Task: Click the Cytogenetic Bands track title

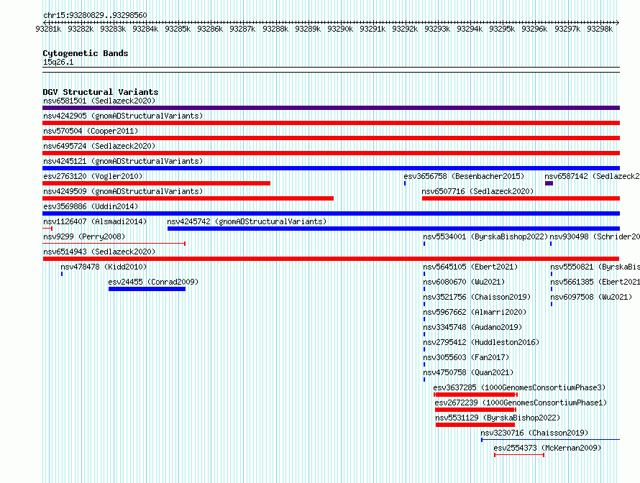Action: pos(86,53)
